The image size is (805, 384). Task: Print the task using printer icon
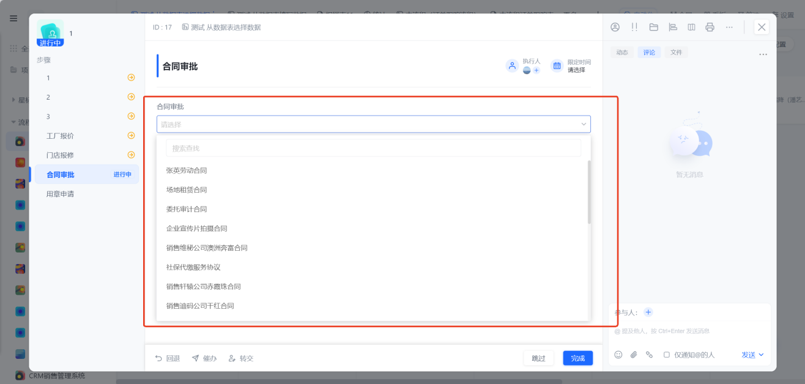pyautogui.click(x=710, y=27)
